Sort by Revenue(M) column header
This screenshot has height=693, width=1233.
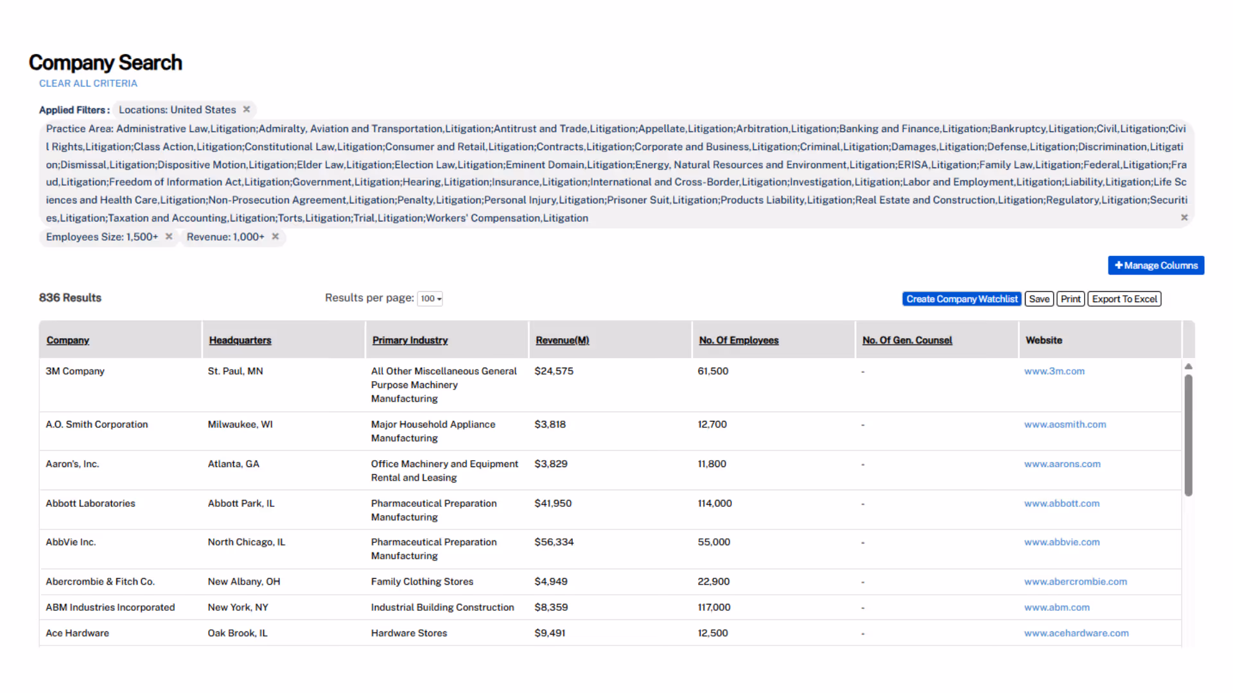coord(562,340)
